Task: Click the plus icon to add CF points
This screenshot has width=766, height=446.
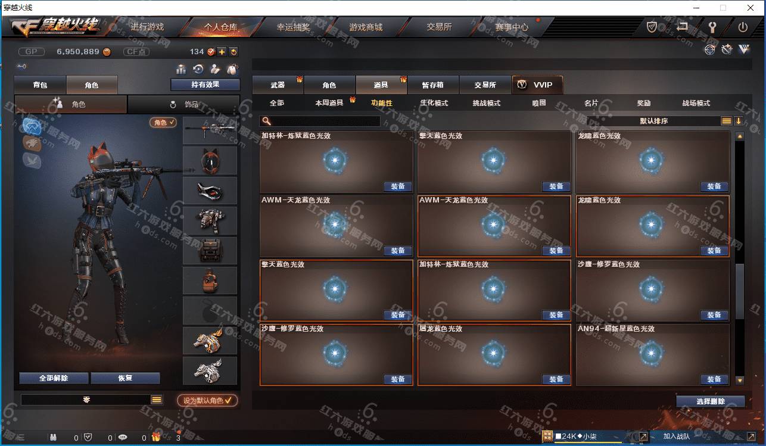Action: pyautogui.click(x=222, y=52)
